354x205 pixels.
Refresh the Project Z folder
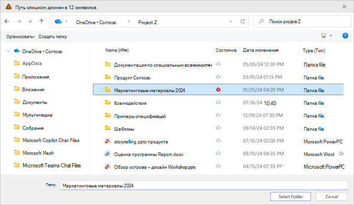click(242, 21)
